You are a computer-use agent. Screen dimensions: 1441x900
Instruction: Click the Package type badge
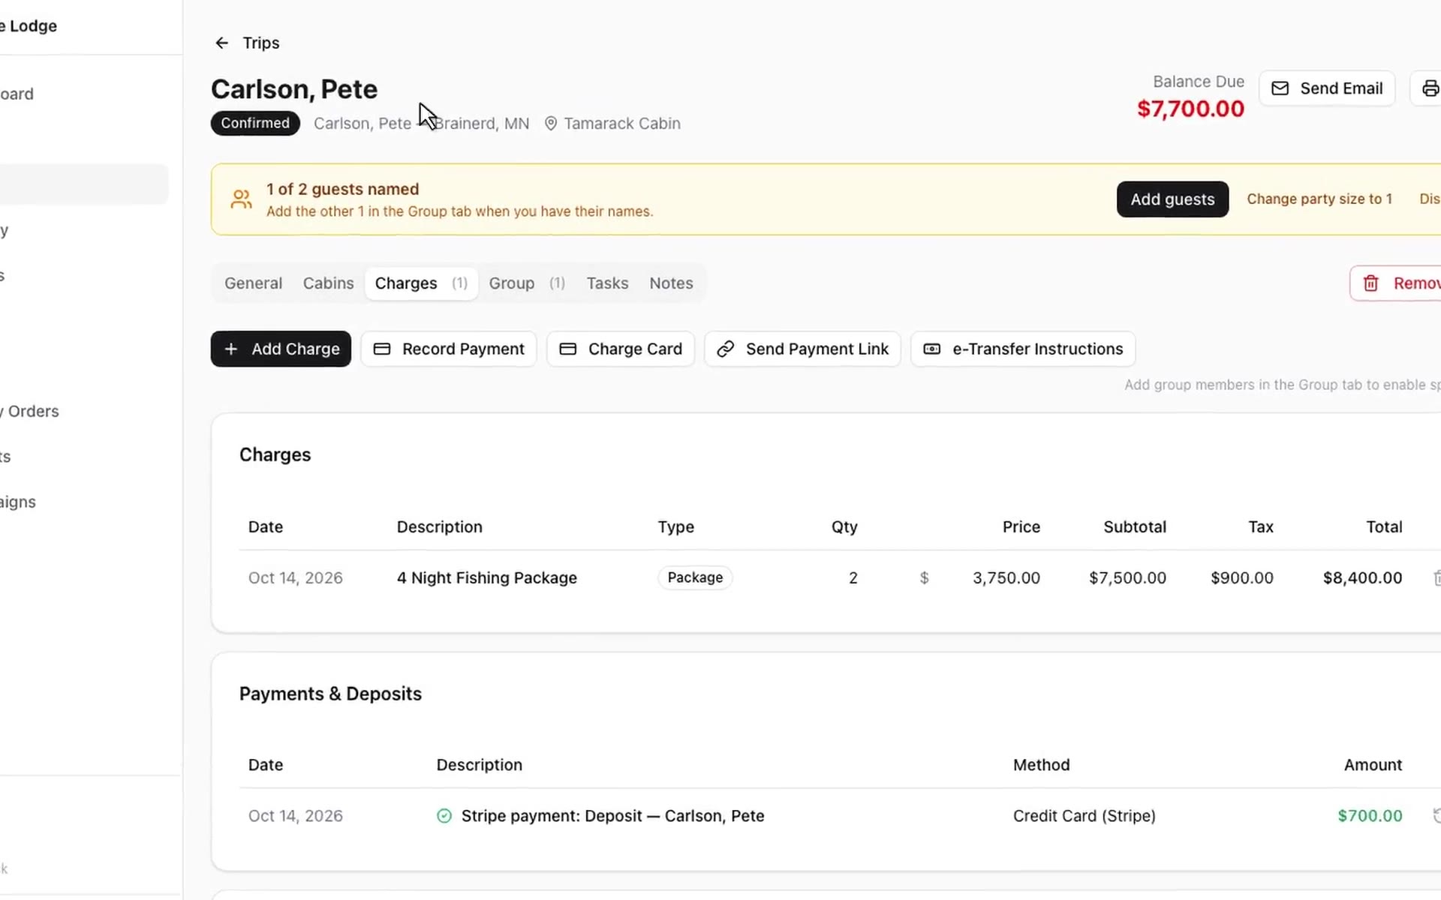click(x=695, y=578)
